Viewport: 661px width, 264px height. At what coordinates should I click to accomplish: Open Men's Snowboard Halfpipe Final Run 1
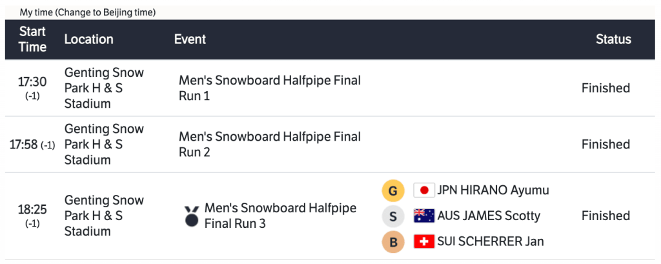tap(269, 88)
